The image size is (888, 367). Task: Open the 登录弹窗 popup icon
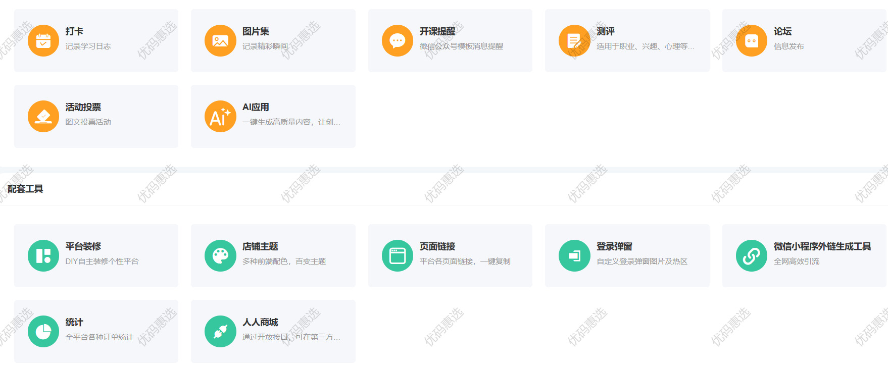[574, 255]
